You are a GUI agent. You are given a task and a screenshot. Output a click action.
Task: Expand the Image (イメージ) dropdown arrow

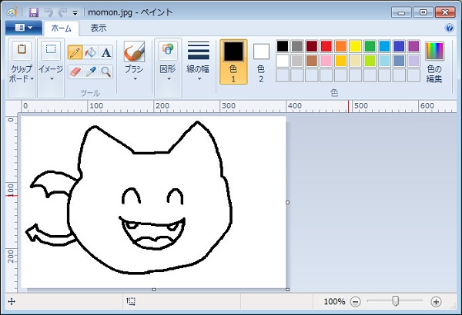(52, 79)
